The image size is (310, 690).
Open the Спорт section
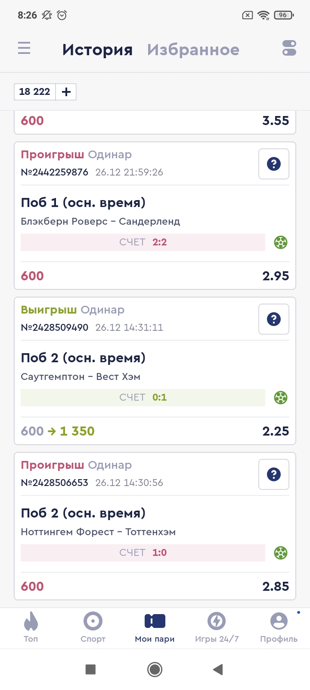93,627
